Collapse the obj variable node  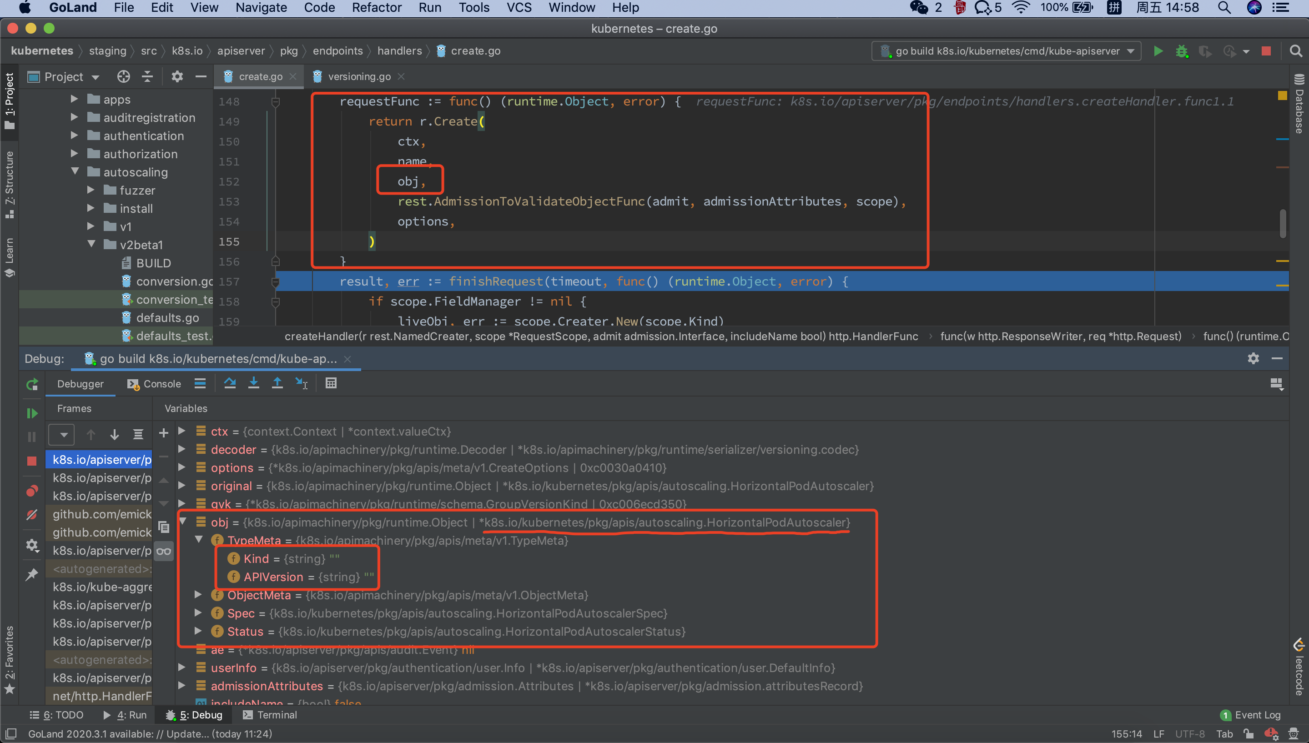tap(183, 522)
